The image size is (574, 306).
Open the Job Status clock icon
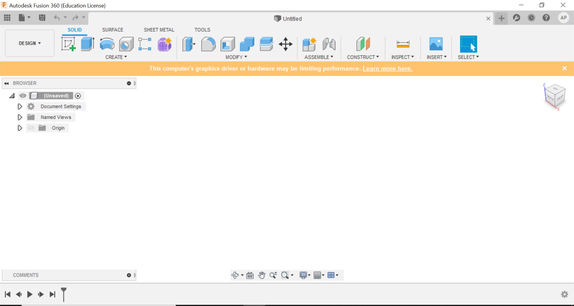[531, 18]
